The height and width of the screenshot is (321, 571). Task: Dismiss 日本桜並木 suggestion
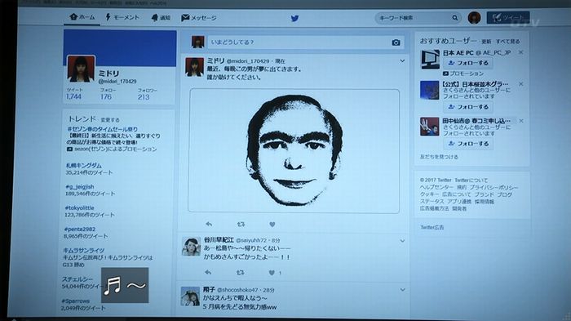click(x=520, y=84)
